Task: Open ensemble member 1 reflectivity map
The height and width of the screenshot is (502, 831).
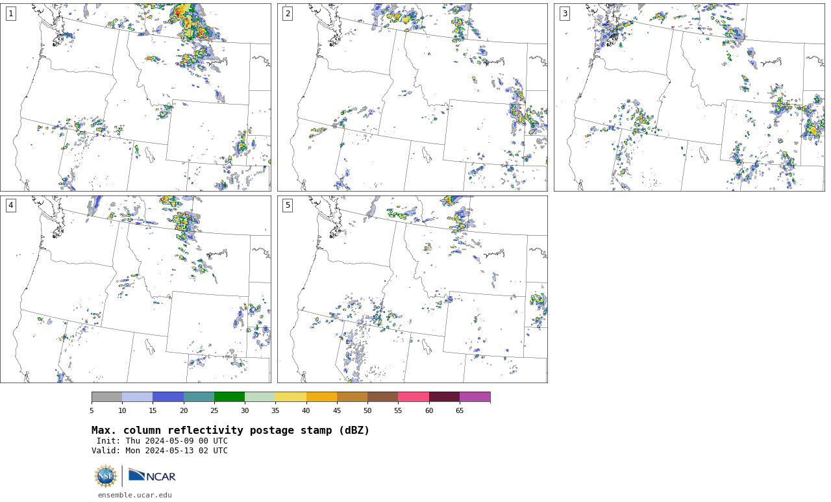Action: point(136,97)
